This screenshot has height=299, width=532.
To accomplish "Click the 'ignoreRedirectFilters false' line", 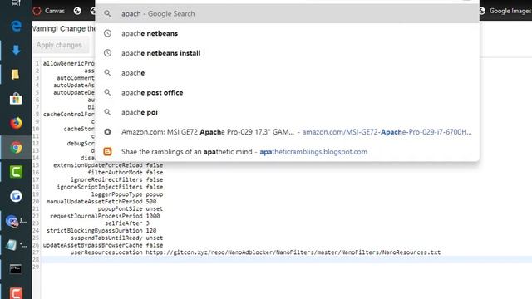I will point(116,179).
